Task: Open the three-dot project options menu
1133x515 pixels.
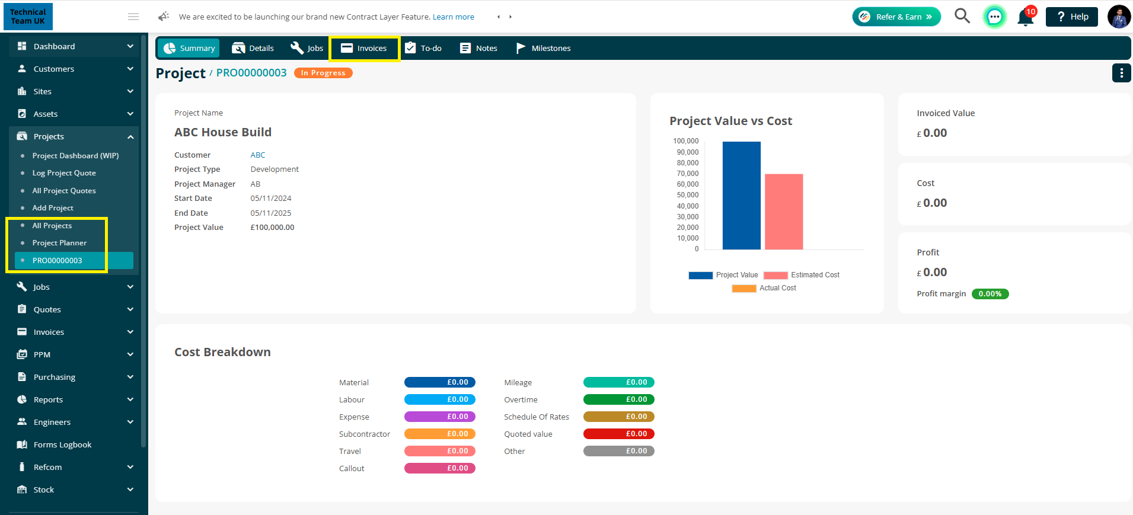Action: 1121,73
